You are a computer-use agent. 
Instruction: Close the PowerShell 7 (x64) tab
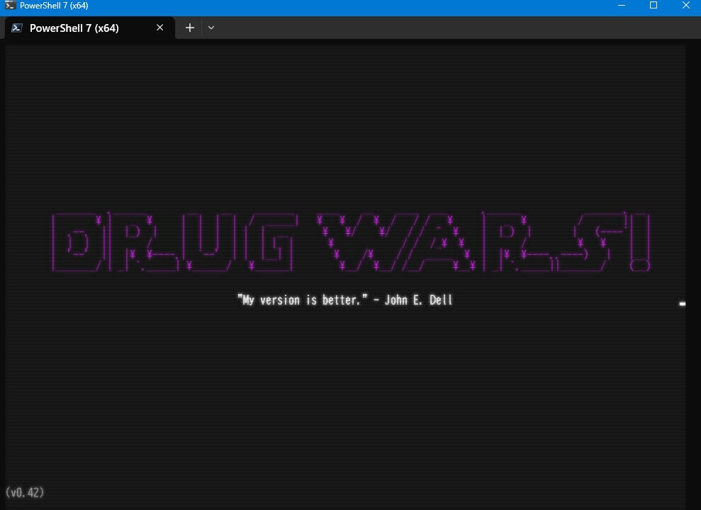(x=159, y=28)
